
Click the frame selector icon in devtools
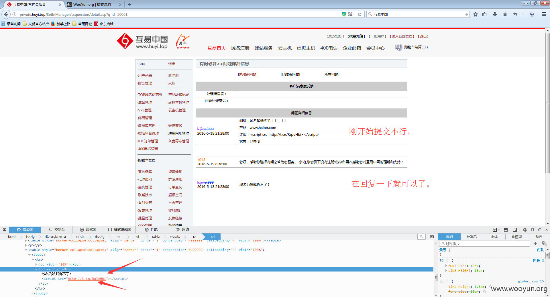coord(495,230)
